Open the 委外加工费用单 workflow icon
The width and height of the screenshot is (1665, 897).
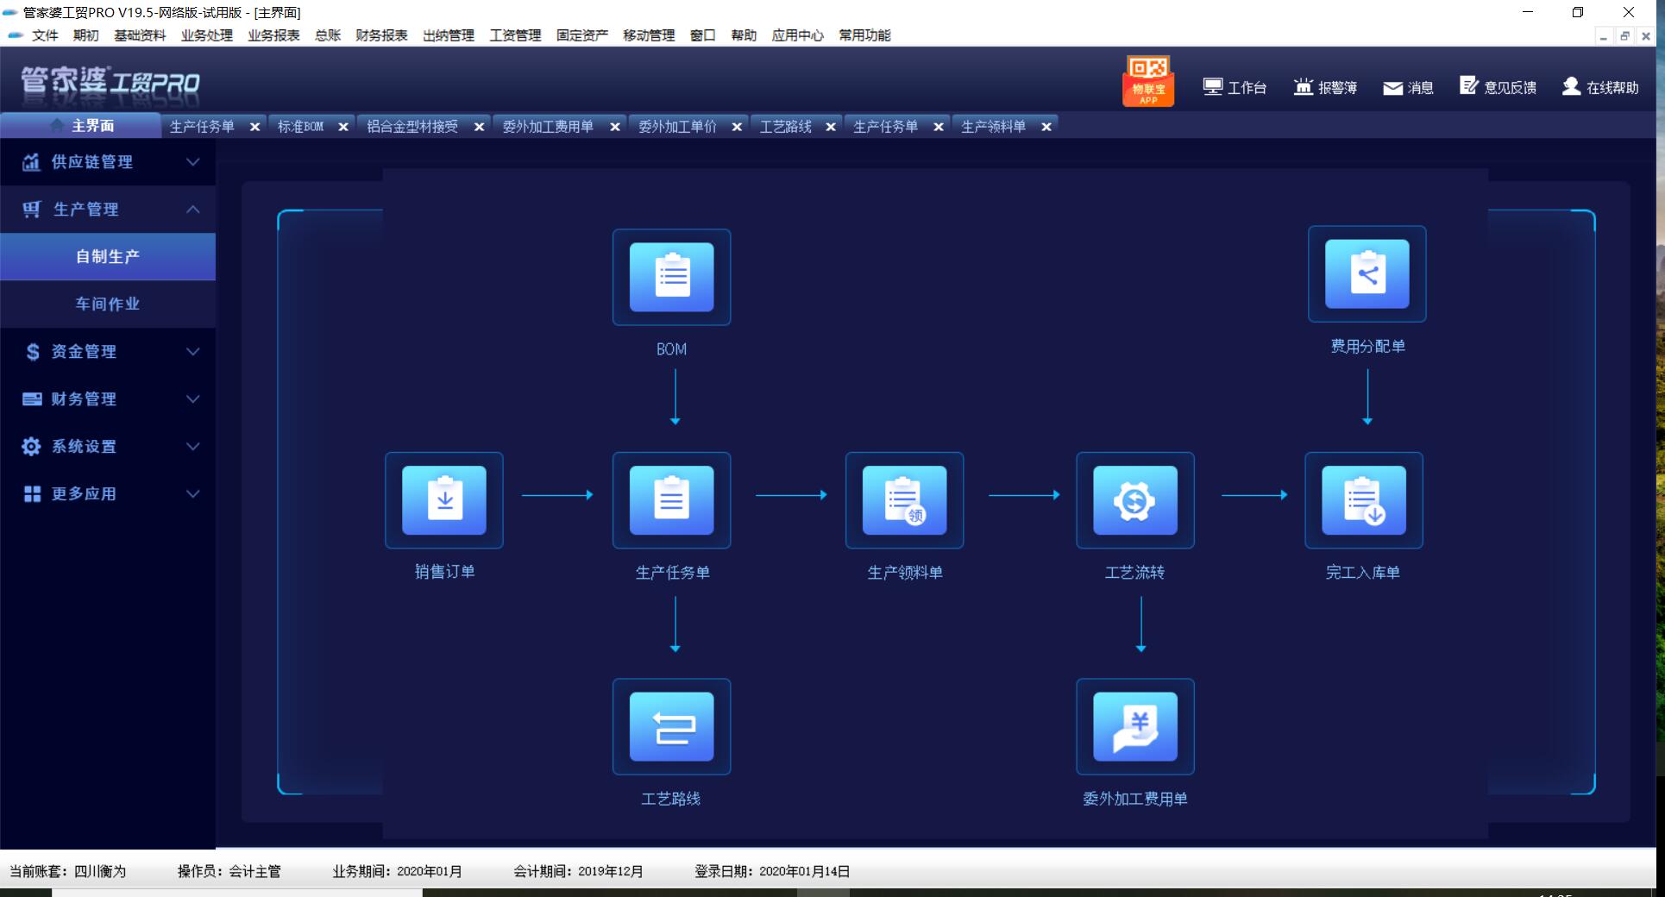(1134, 726)
